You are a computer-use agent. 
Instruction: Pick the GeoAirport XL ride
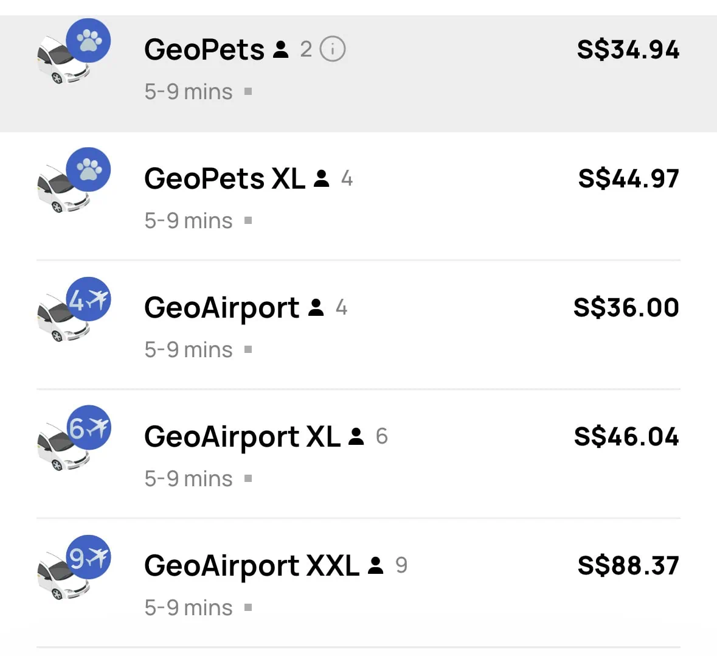242,437
